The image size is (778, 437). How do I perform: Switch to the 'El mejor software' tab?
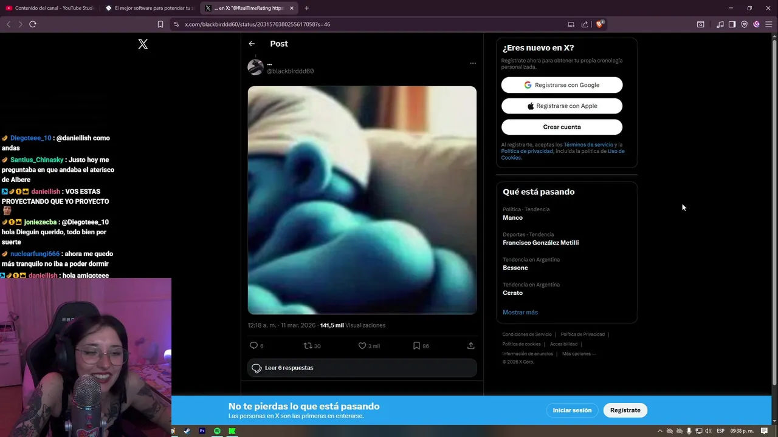click(x=150, y=8)
